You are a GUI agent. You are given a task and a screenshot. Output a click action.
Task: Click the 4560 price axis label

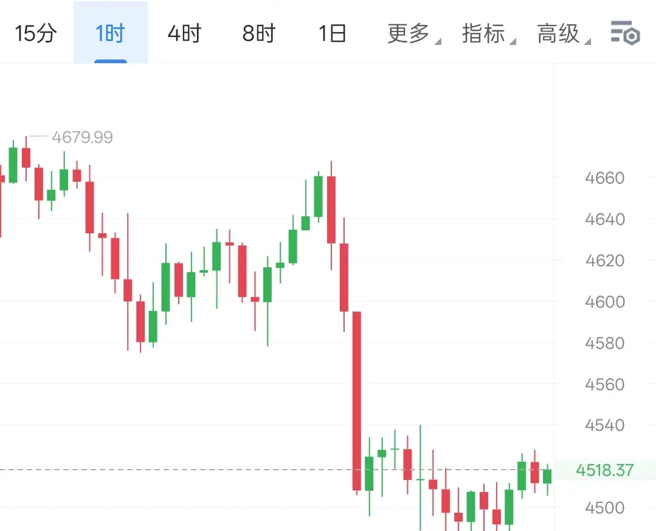coord(604,384)
